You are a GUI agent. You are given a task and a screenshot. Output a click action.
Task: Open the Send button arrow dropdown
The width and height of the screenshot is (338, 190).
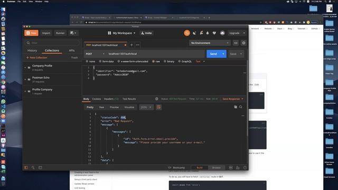coord(223,54)
